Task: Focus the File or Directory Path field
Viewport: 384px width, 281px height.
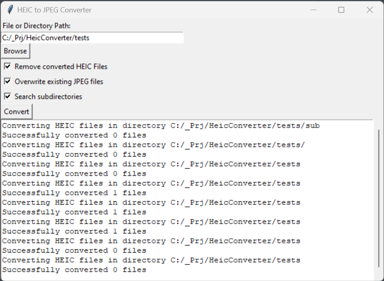Action: point(92,38)
